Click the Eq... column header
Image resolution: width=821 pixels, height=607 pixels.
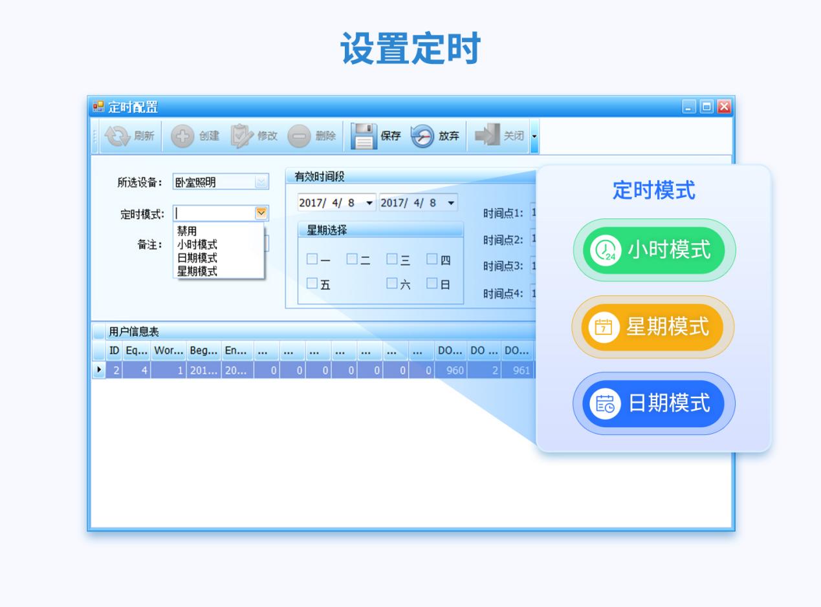(137, 351)
